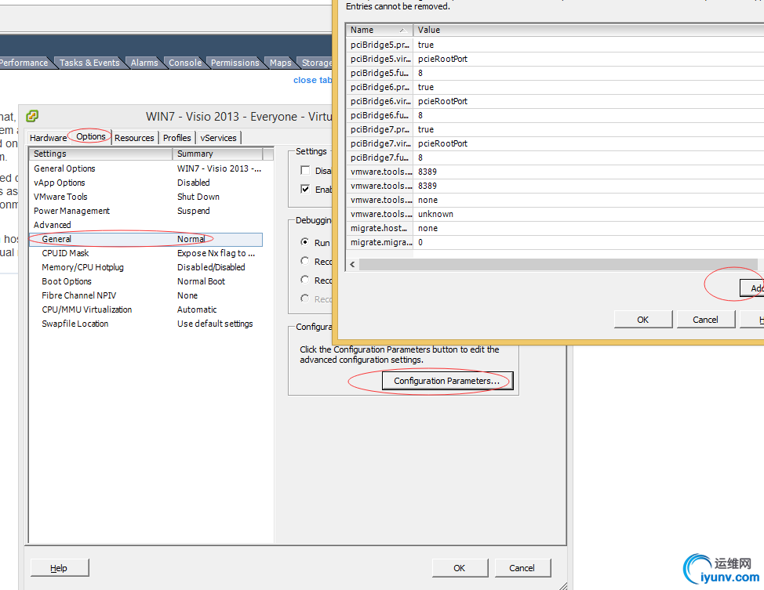Switch to the Performance tab in vSphere client
The image size is (764, 590).
[24, 63]
